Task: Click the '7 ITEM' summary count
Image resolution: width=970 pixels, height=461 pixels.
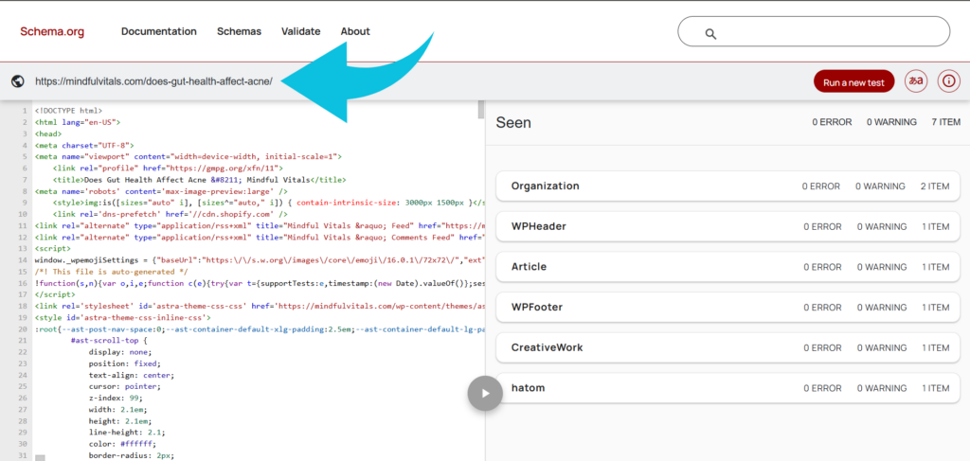Action: pyautogui.click(x=946, y=122)
